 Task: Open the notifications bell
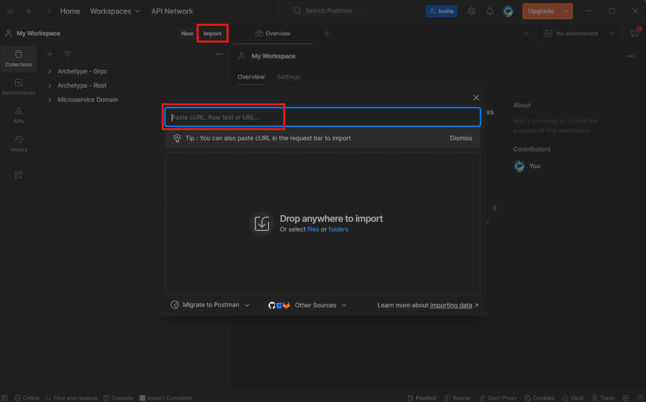[490, 11]
